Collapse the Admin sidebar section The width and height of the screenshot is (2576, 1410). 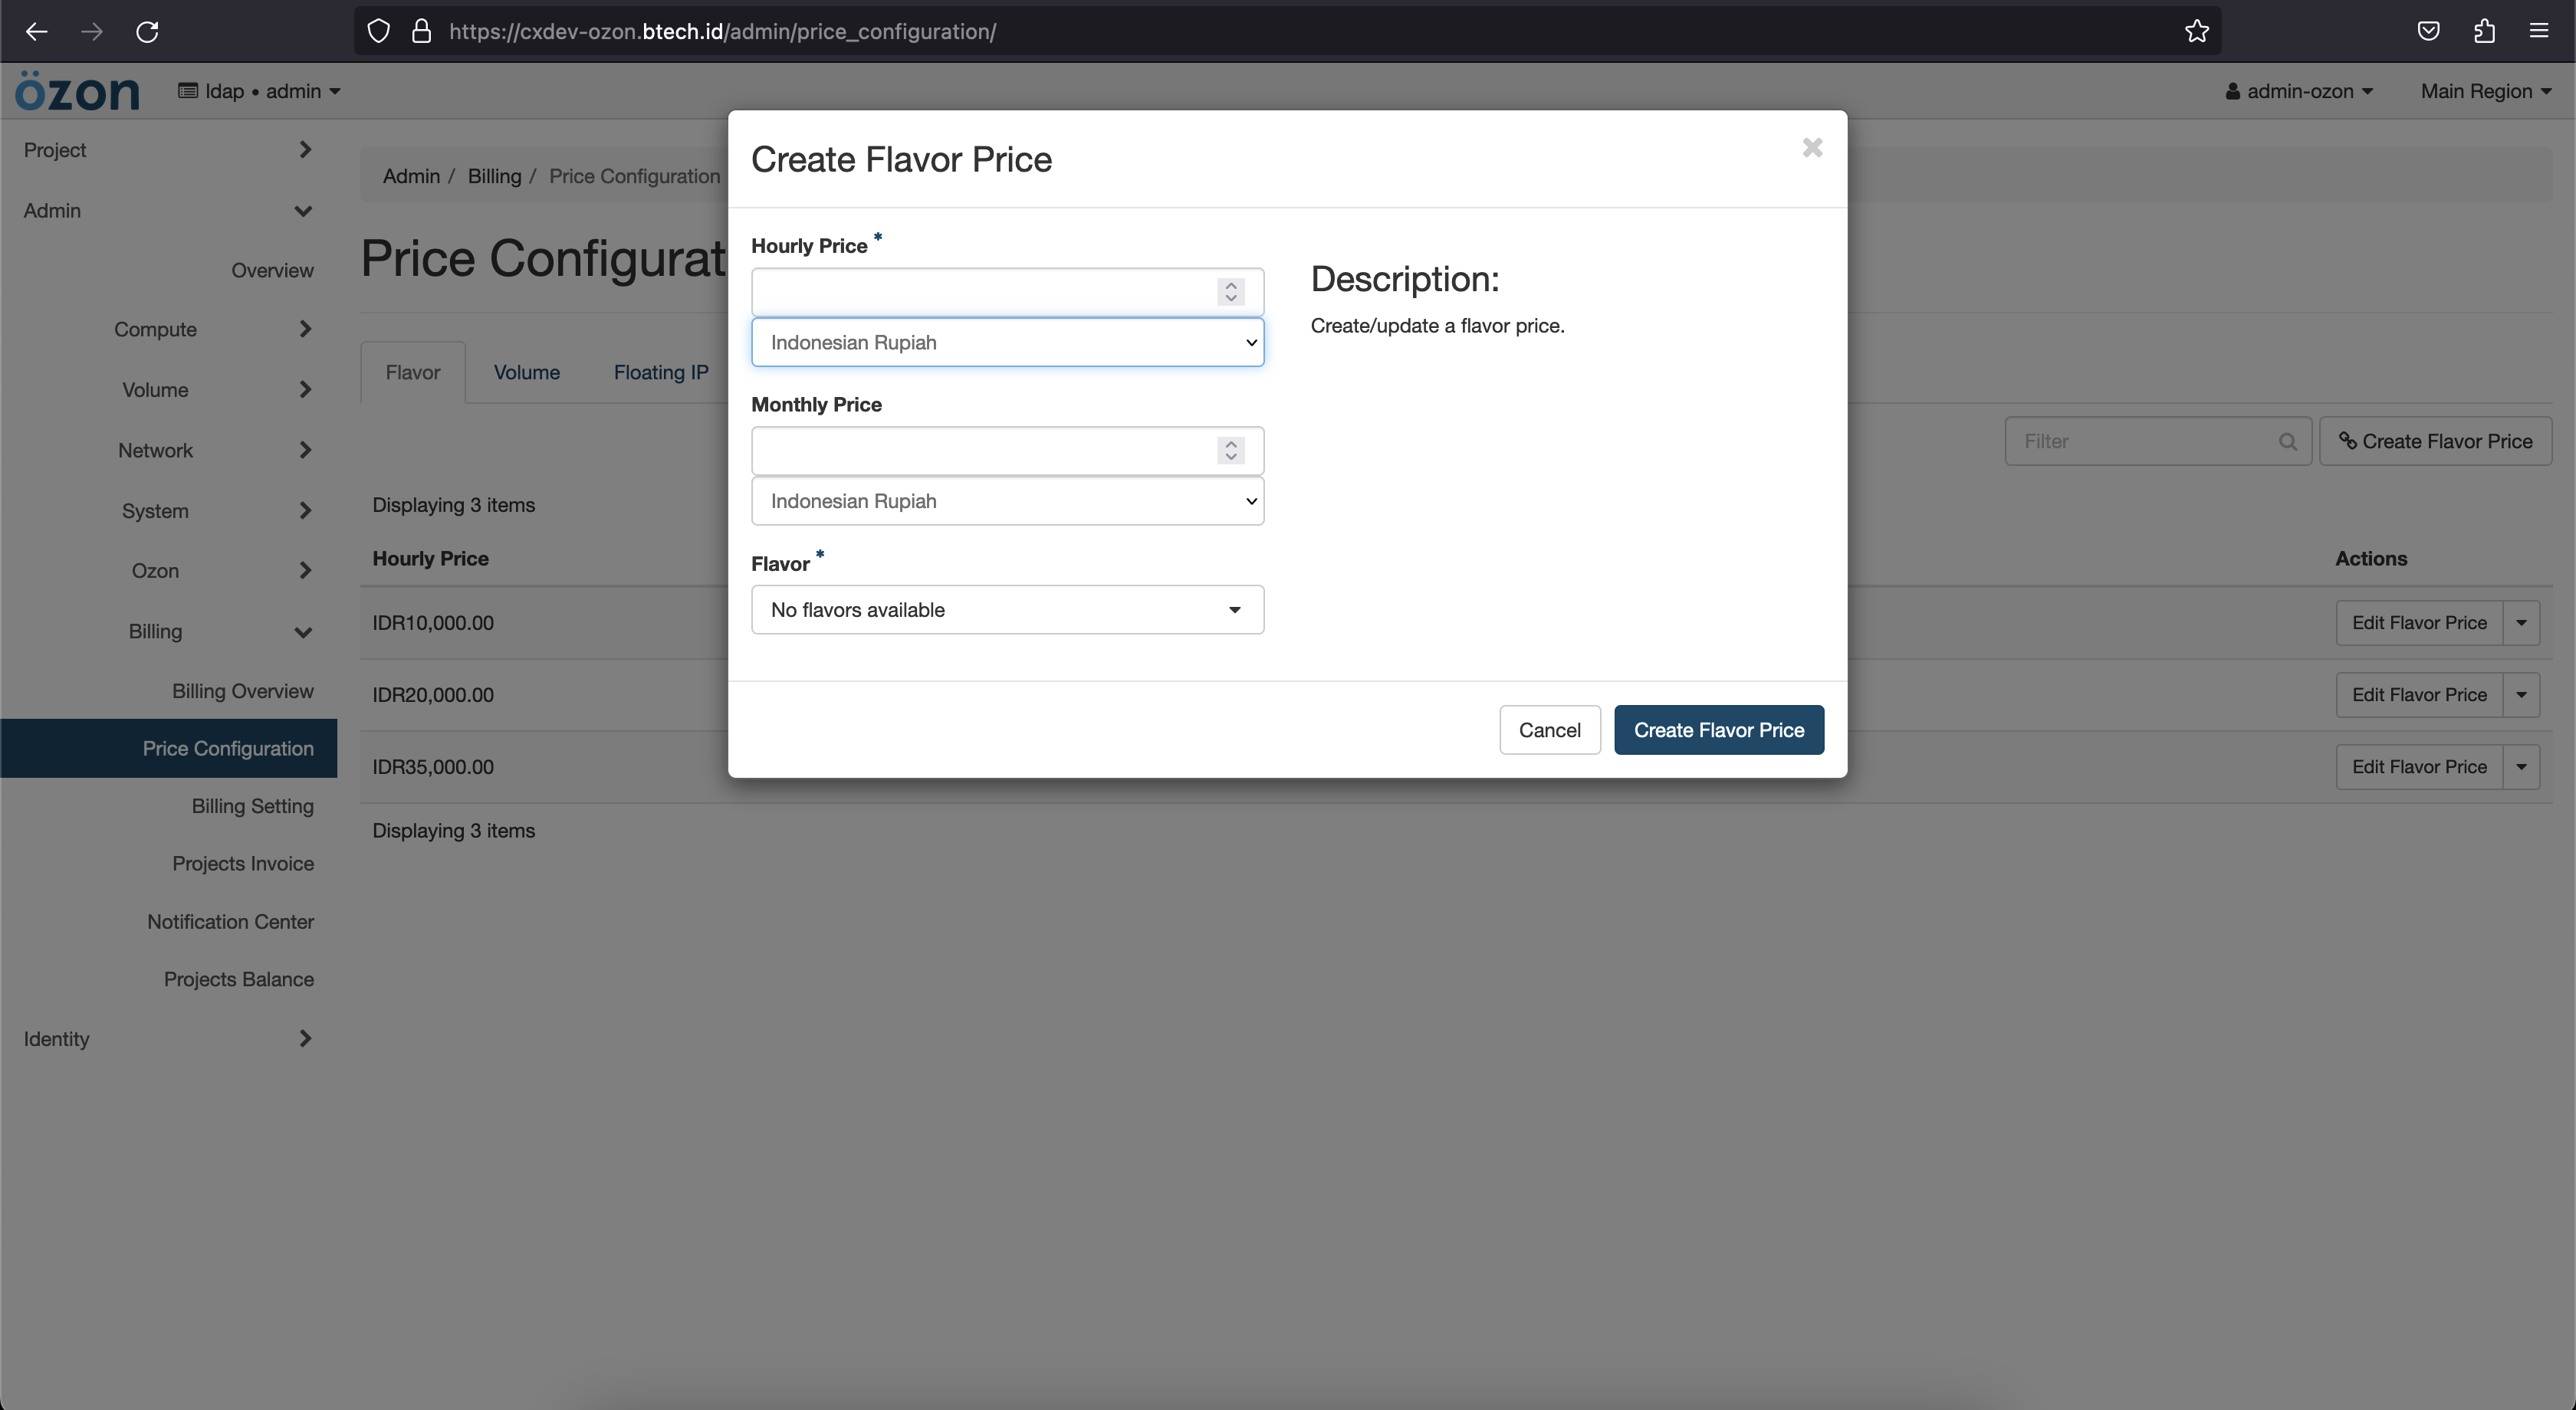click(x=168, y=211)
